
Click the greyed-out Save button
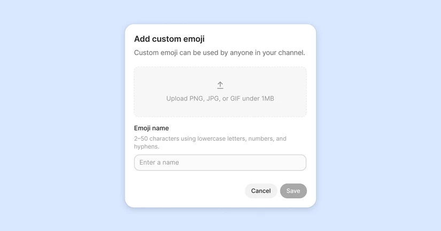(x=293, y=191)
